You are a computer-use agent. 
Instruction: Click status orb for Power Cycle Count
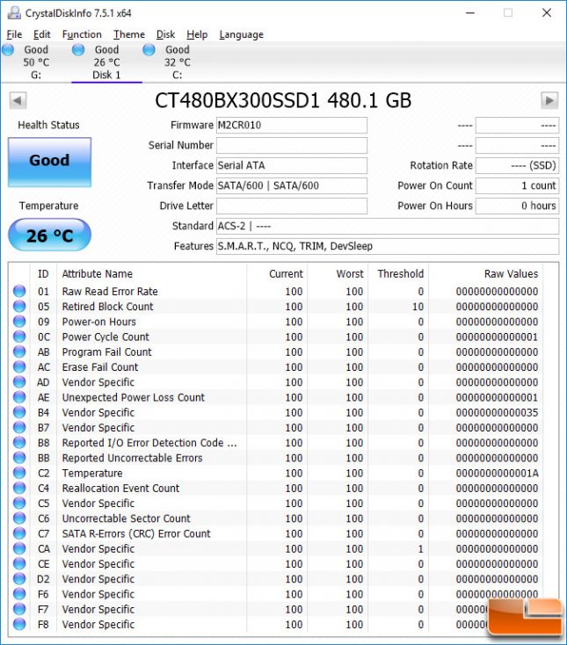[19, 337]
